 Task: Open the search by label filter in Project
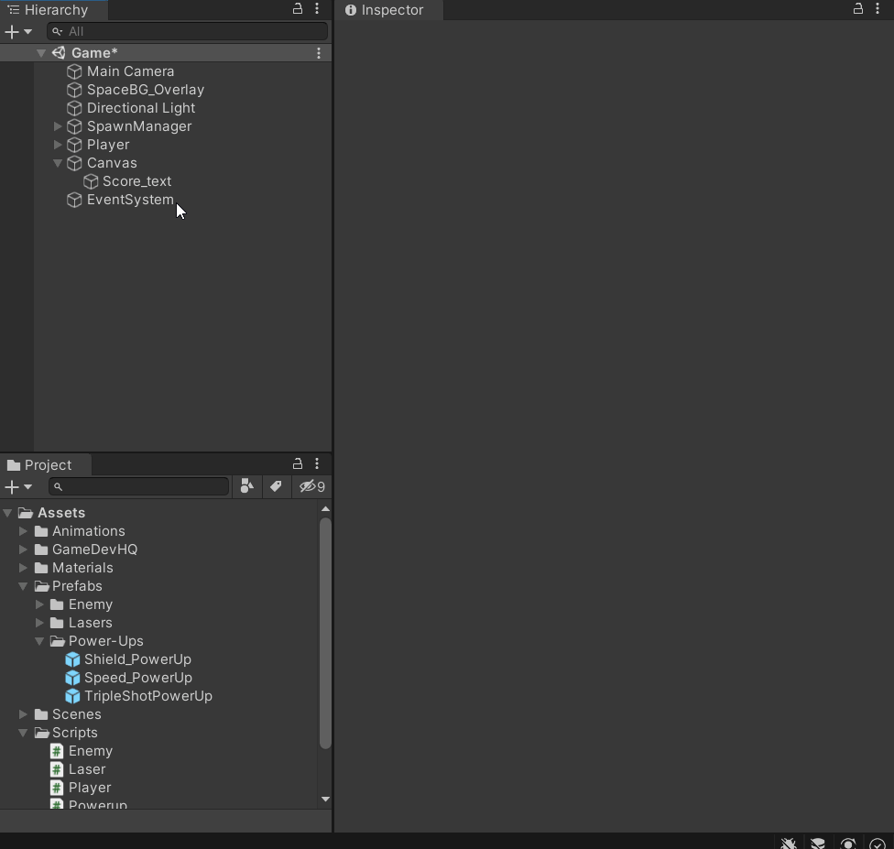point(277,486)
